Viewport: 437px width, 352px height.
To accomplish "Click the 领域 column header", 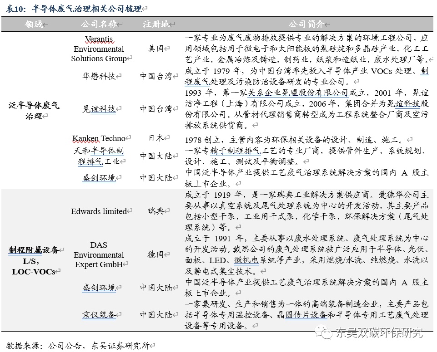I will pos(34,24).
